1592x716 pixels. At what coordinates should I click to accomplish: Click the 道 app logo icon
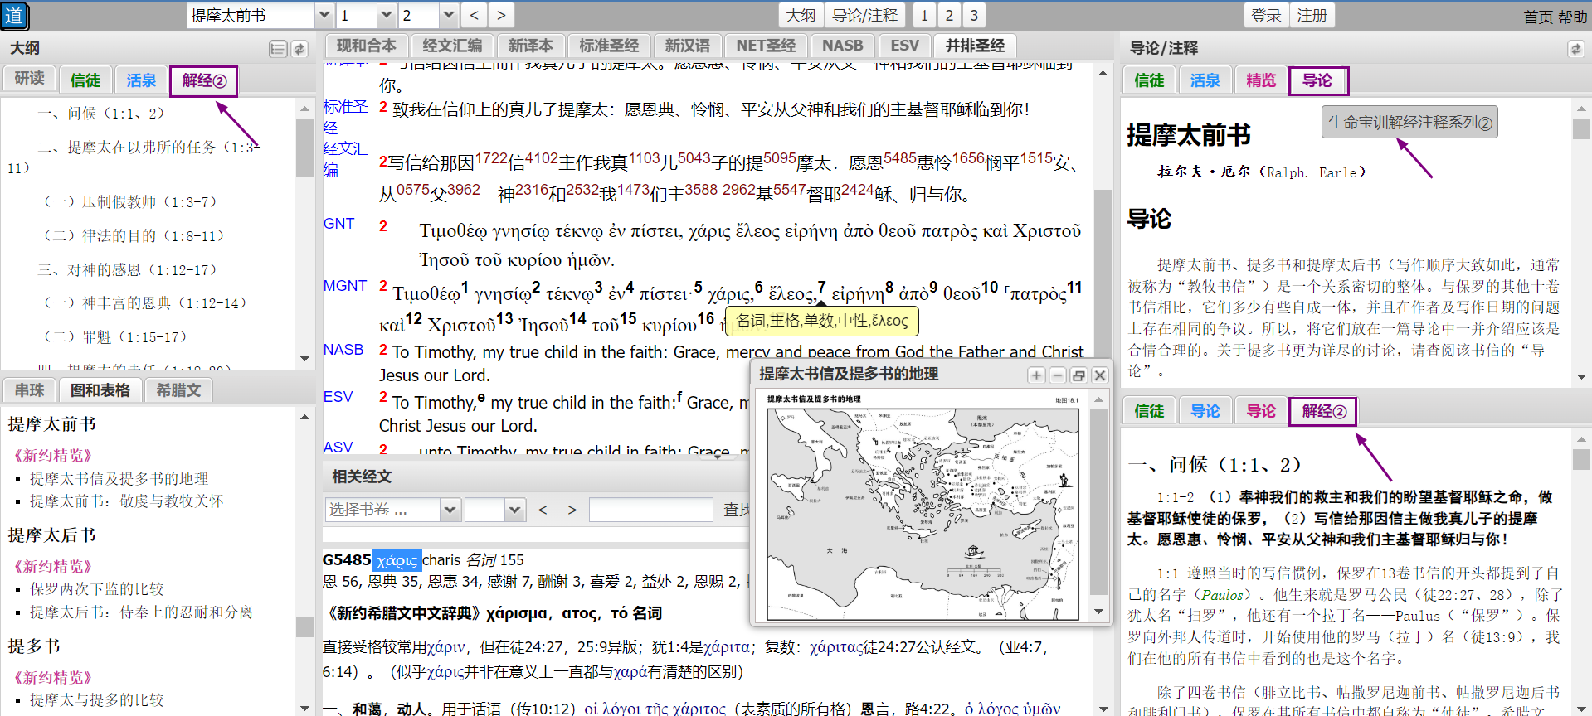(14, 16)
